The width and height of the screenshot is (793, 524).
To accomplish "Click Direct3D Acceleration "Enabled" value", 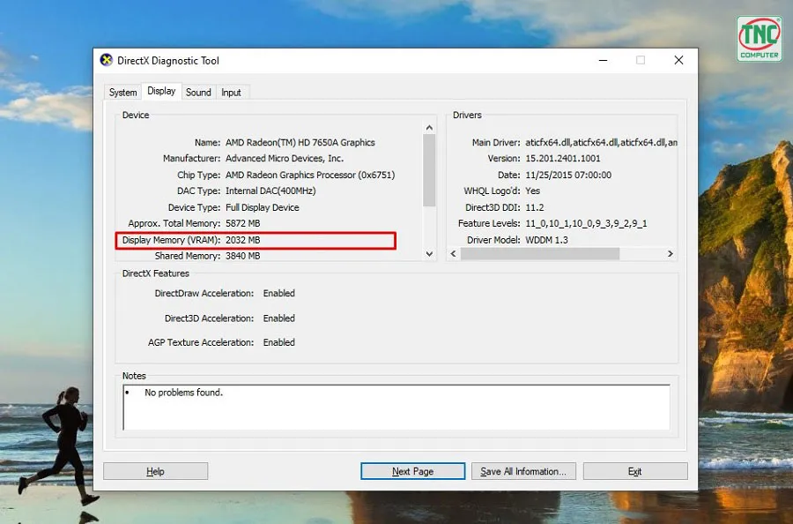I will point(278,318).
